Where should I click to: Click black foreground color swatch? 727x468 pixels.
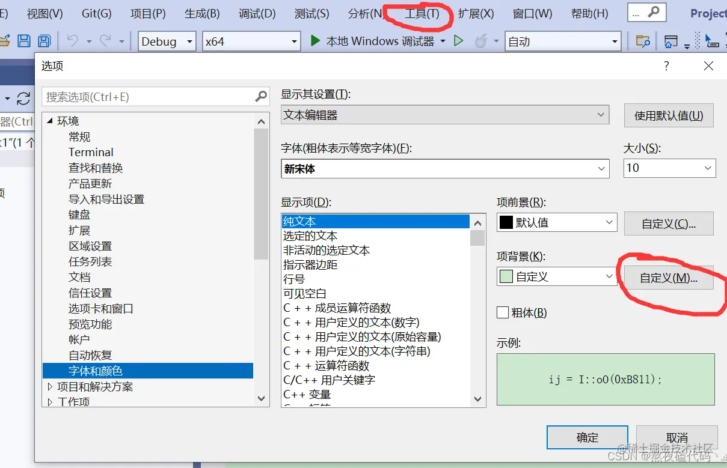[x=506, y=222]
